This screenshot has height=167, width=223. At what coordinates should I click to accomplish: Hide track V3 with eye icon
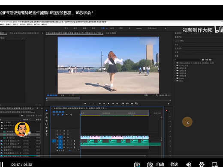click(68, 131)
